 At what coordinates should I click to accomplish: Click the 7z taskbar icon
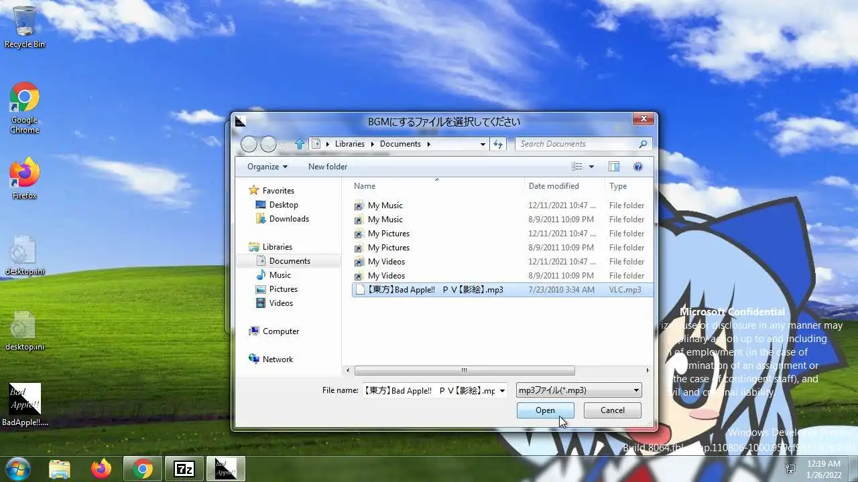coord(184,469)
